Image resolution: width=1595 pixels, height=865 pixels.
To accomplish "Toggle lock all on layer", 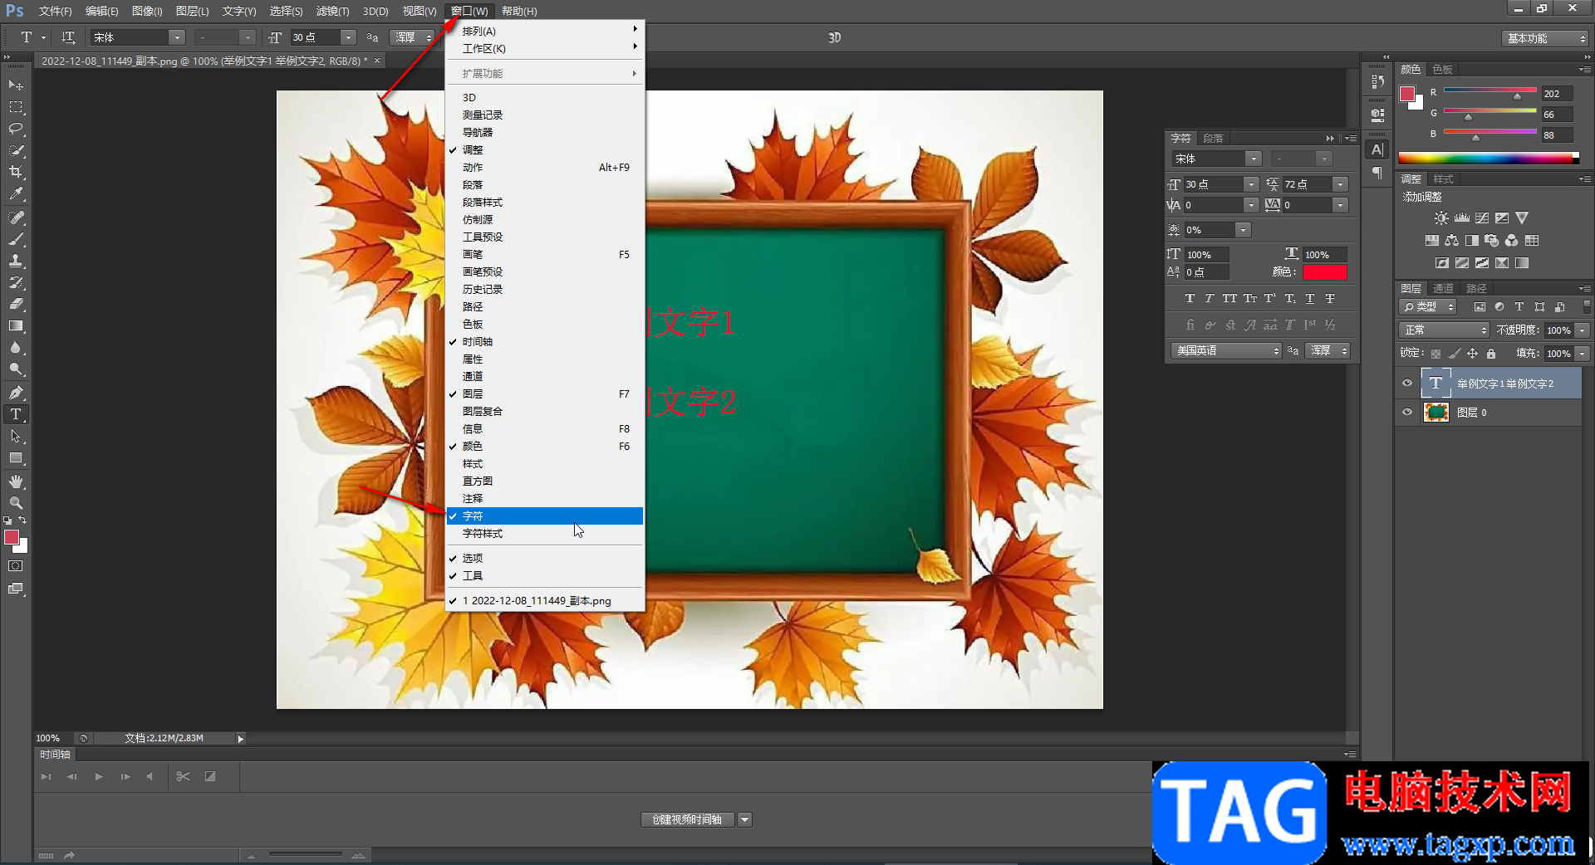I will point(1491,354).
